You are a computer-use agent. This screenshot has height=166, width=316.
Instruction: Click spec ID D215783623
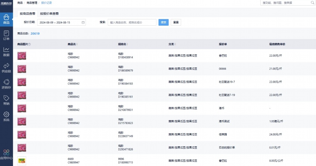(126, 123)
